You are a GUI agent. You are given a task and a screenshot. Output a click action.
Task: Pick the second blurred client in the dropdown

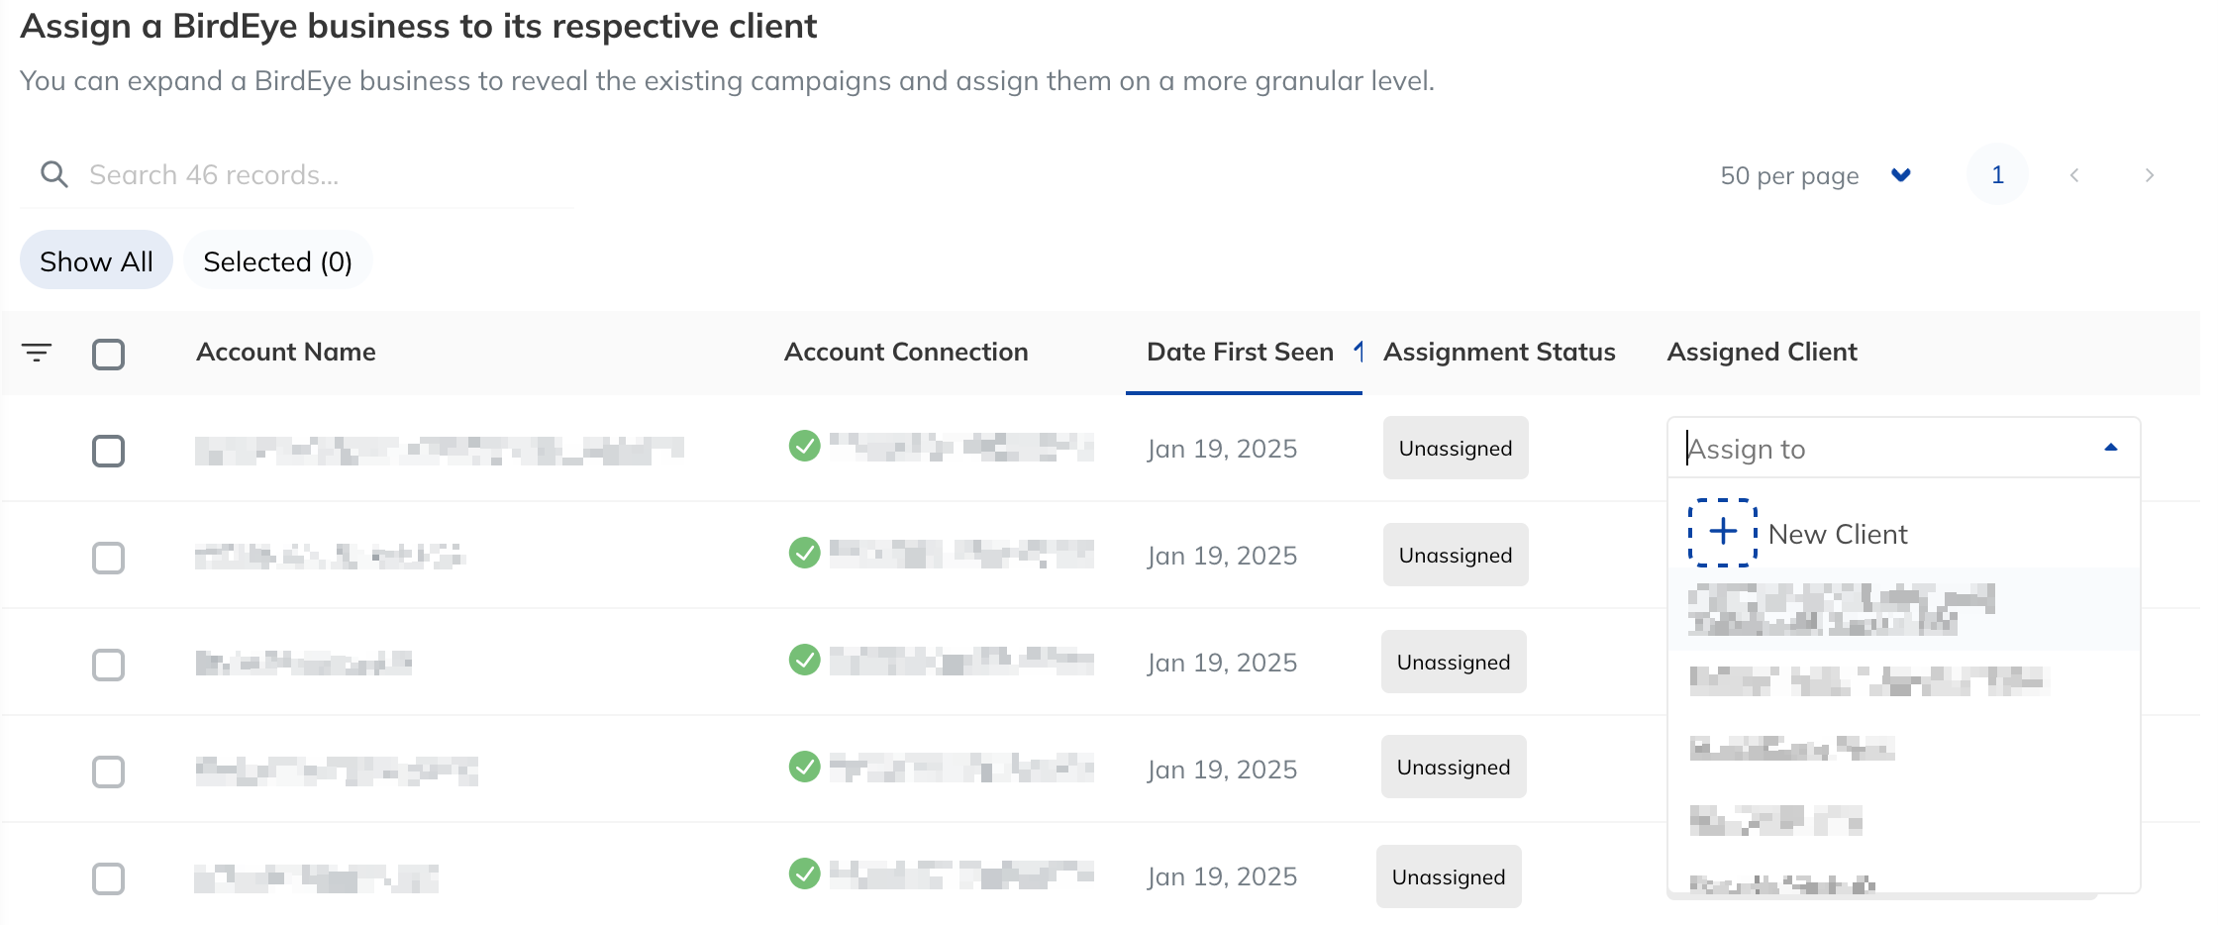(x=1903, y=681)
